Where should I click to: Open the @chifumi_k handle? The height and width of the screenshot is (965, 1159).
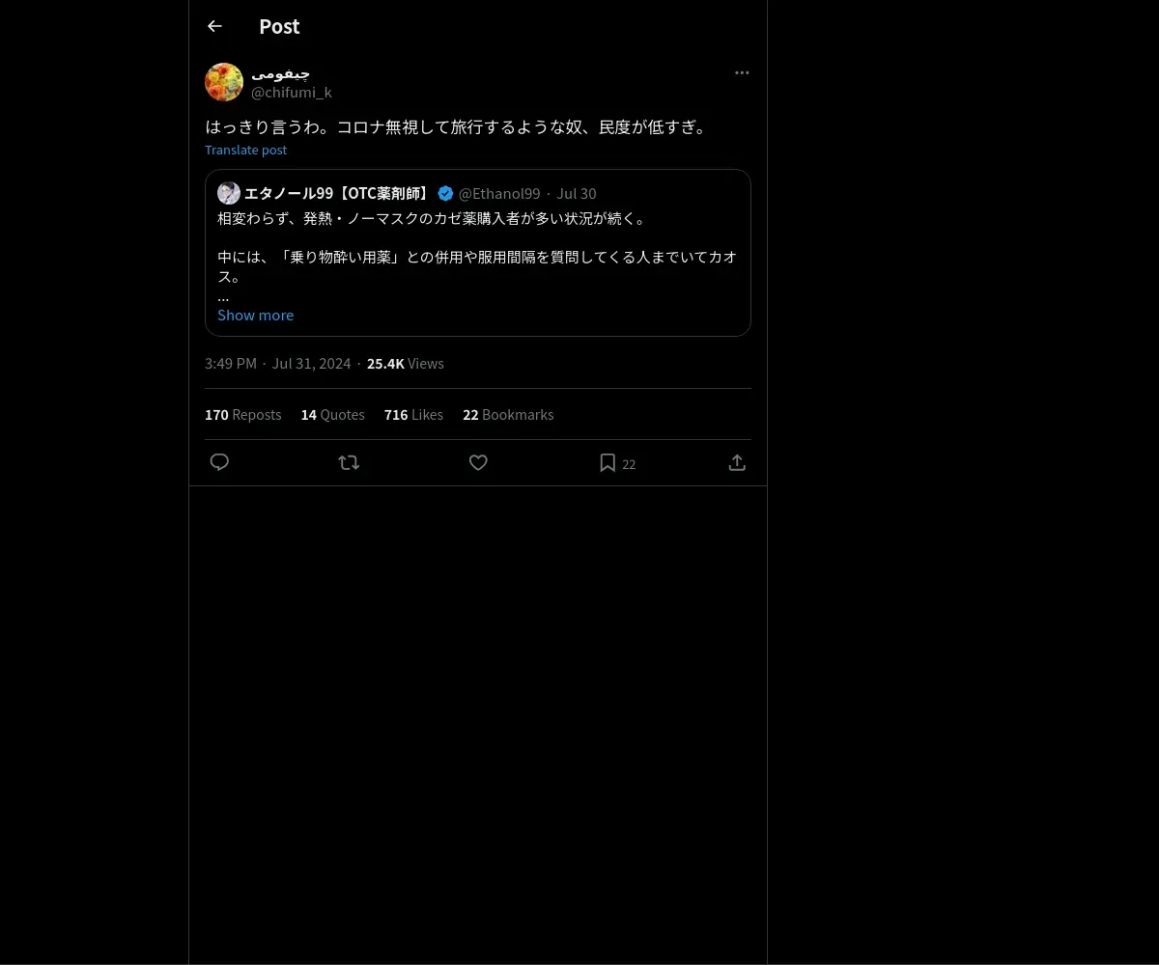[292, 93]
